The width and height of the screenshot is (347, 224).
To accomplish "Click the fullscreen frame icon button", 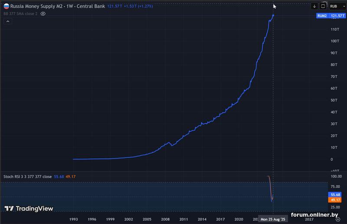I will coord(323,6).
